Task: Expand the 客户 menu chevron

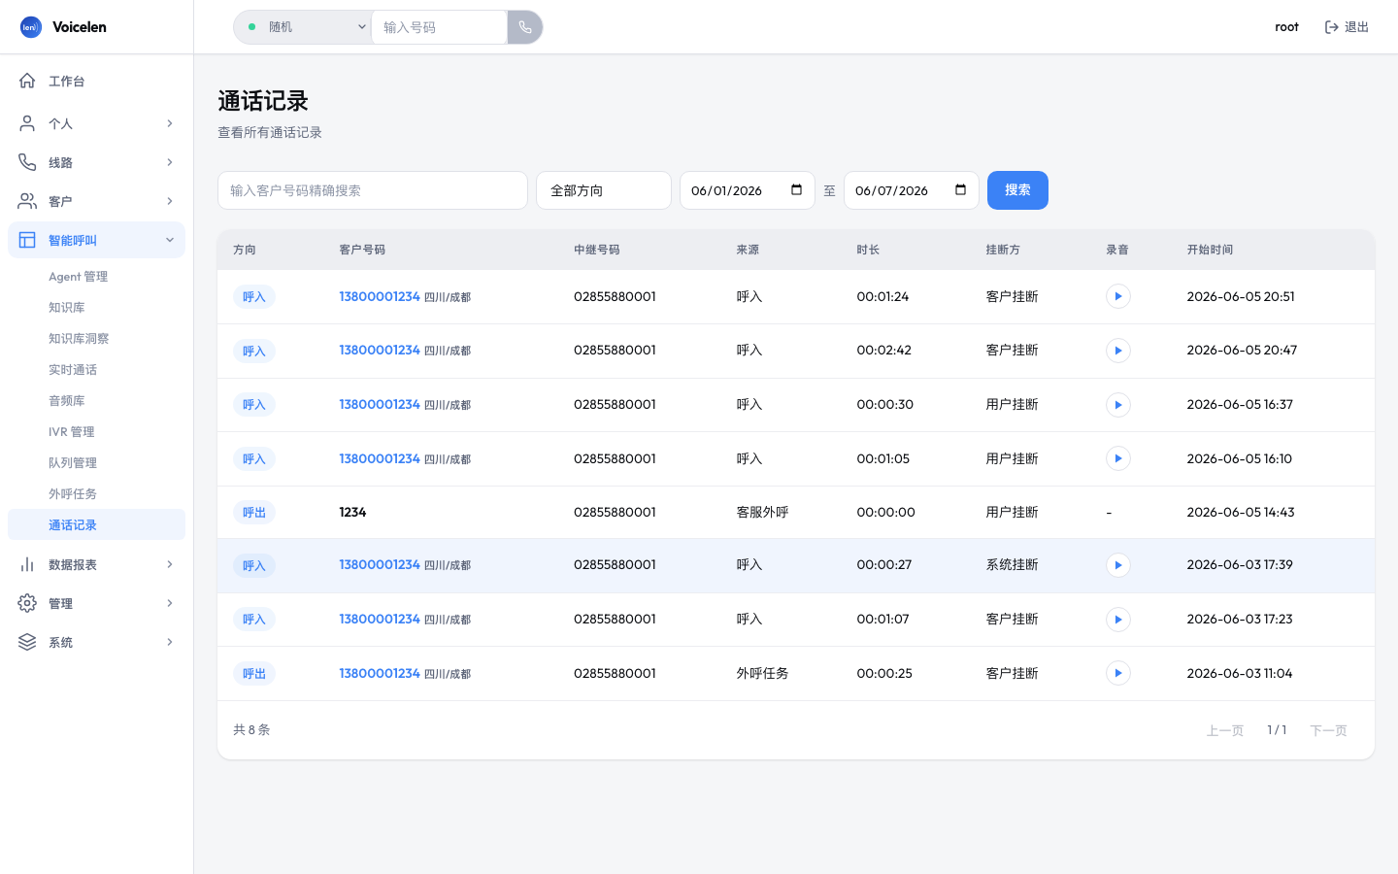Action: (x=170, y=201)
